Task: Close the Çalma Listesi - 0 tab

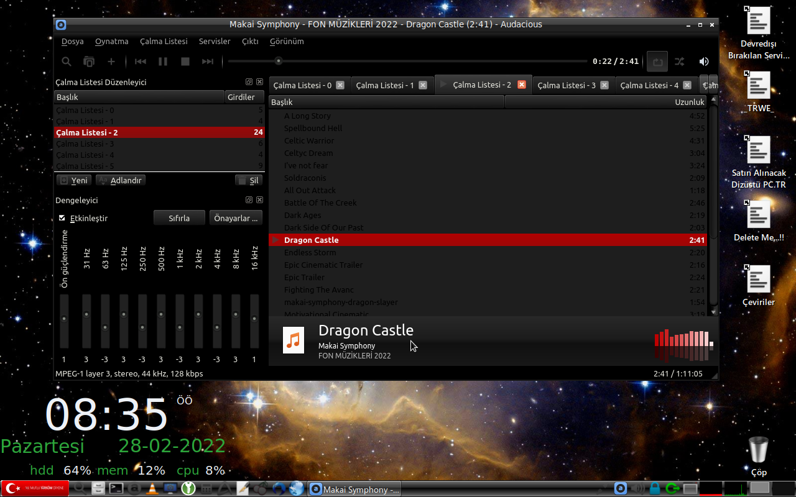Action: tap(340, 85)
